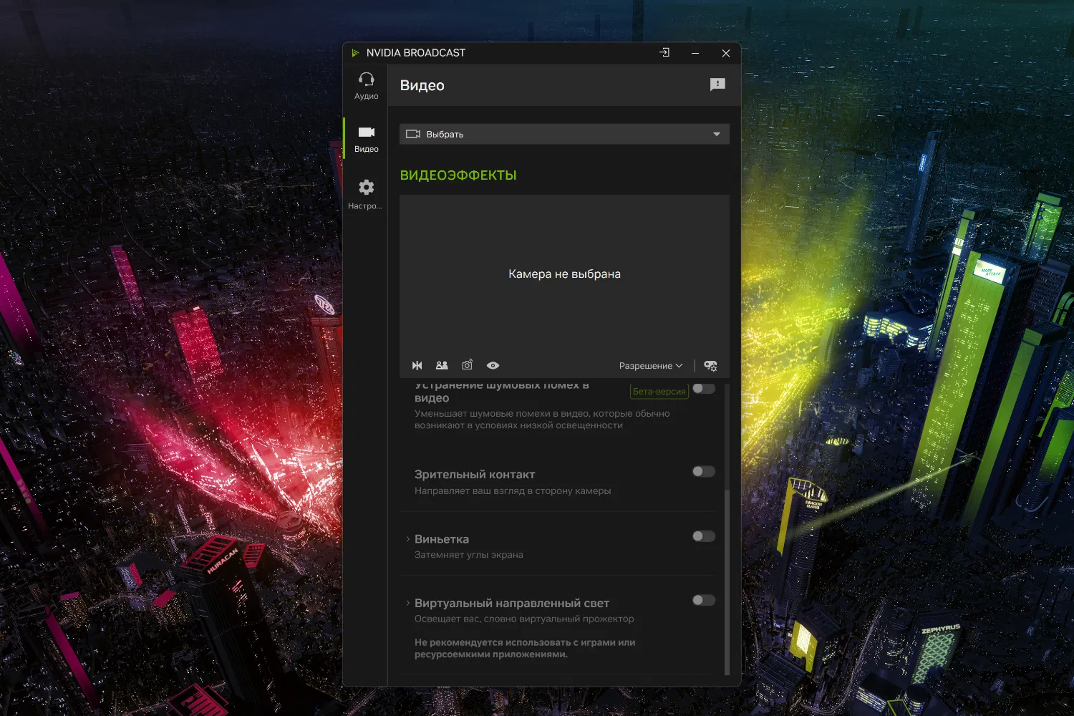Click the Камера не выбрана preview text
Viewport: 1074px width, 716px height.
click(564, 274)
